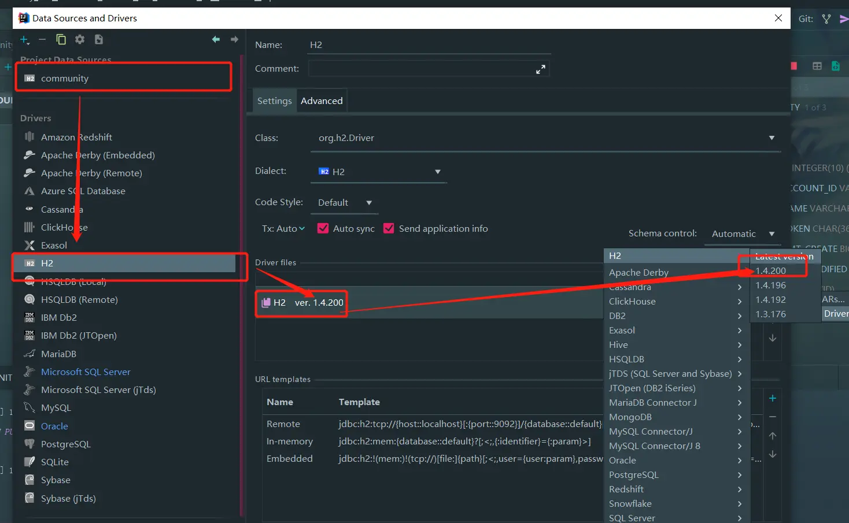The height and width of the screenshot is (523, 849).
Task: Close the Data Sources and Drivers dialog
Action: click(x=778, y=18)
